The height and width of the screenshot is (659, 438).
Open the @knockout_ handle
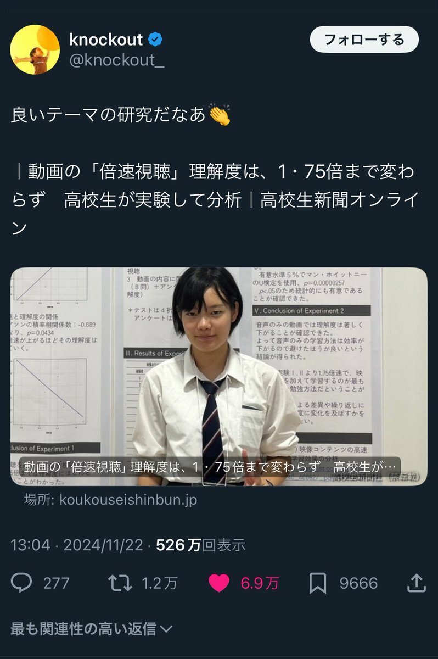pos(116,60)
